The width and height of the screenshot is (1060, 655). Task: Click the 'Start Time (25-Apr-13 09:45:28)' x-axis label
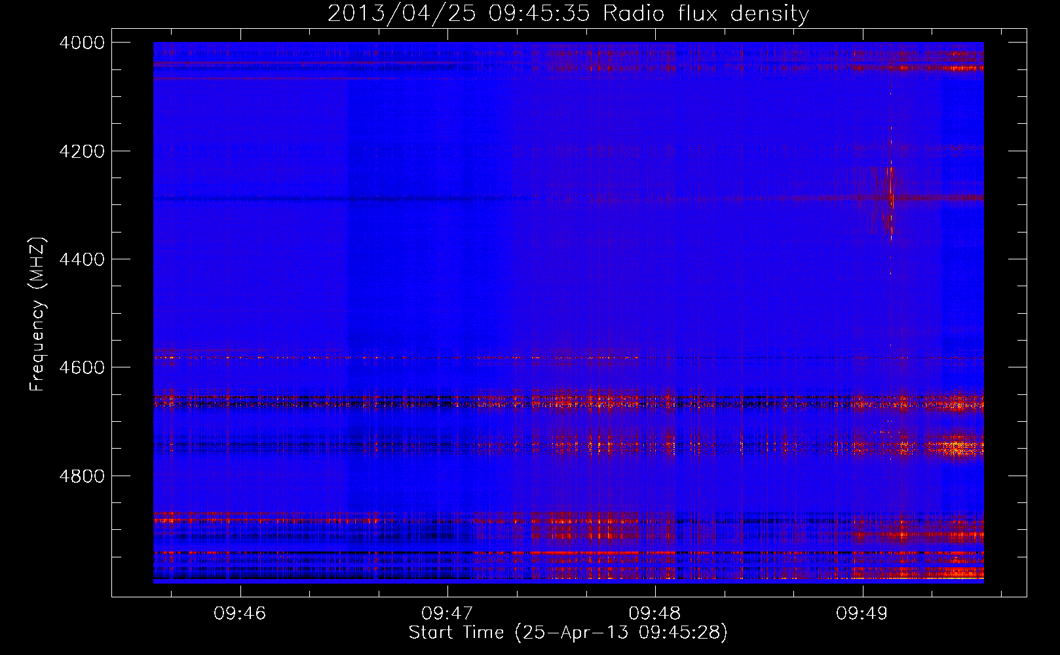(x=568, y=633)
